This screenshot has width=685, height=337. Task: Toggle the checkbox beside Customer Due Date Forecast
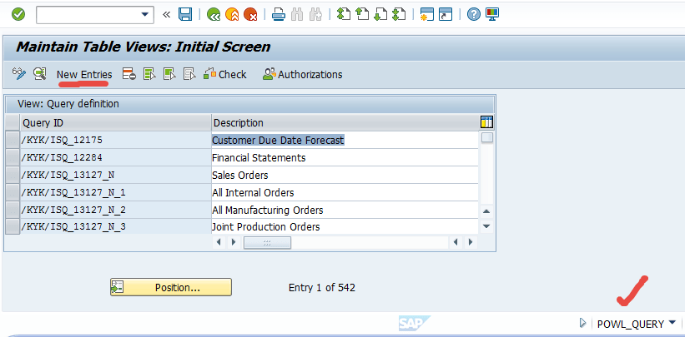pyautogui.click(x=487, y=138)
